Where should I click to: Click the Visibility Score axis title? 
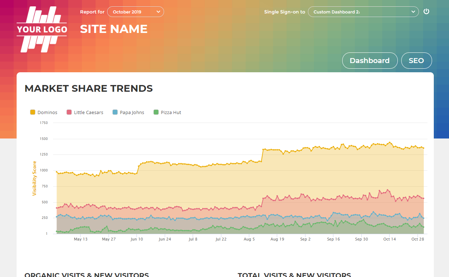[x=34, y=178]
